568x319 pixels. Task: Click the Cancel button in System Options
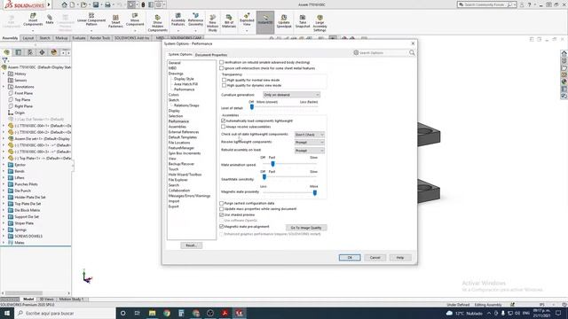(375, 258)
